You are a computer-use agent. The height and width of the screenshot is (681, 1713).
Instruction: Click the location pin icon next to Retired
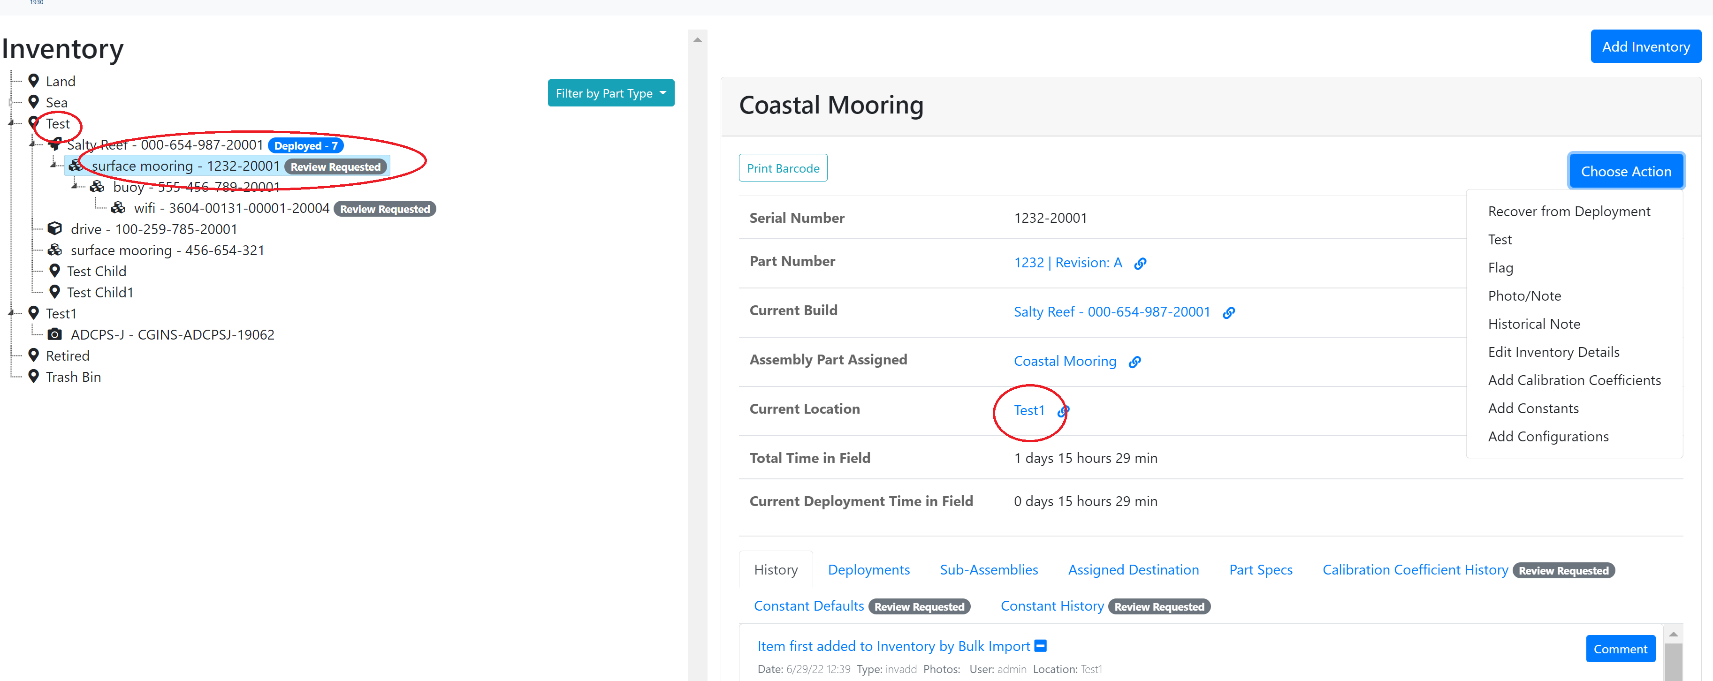coord(35,355)
